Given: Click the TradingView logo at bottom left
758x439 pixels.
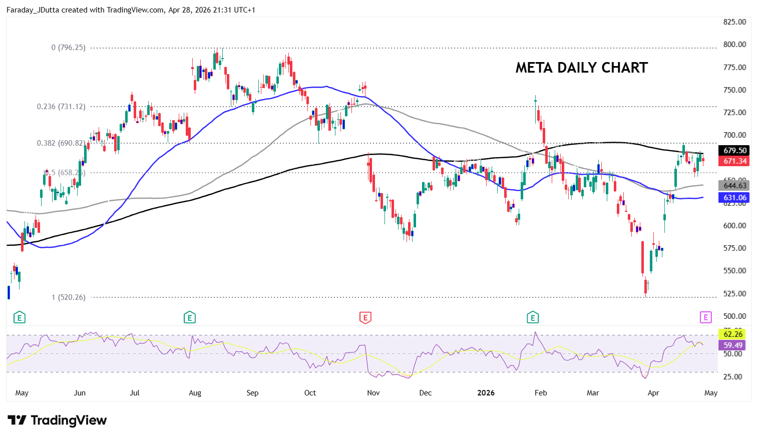Looking at the screenshot, I should (57, 420).
